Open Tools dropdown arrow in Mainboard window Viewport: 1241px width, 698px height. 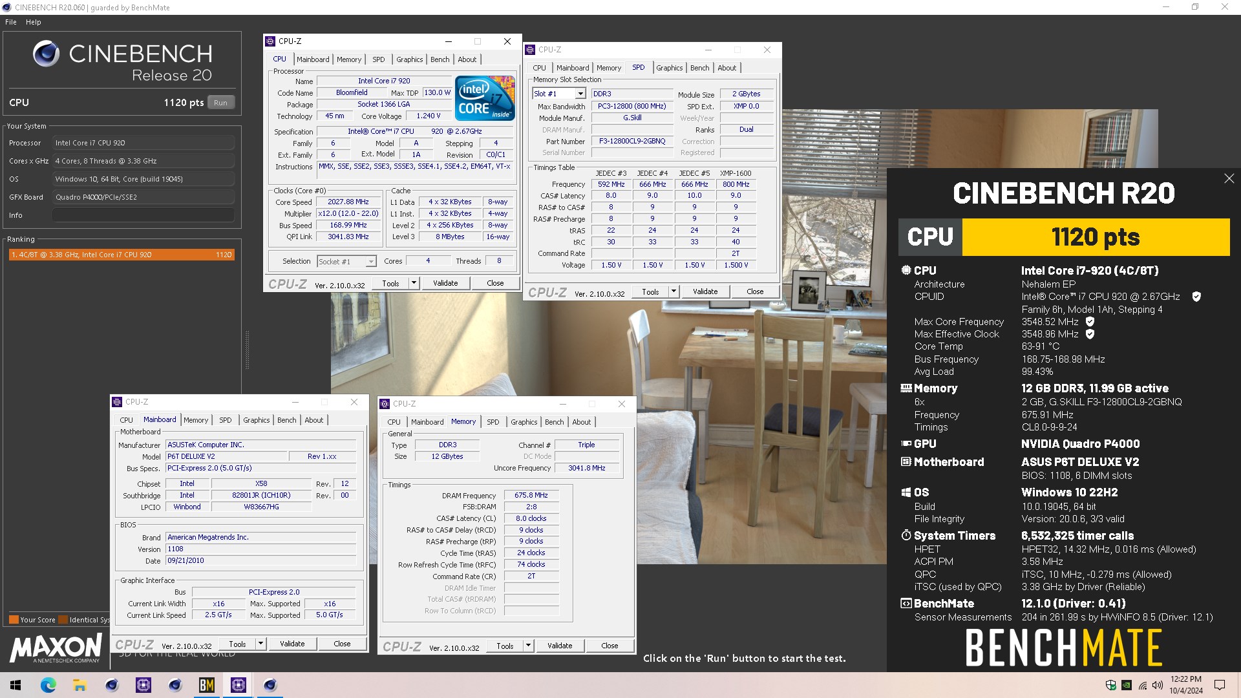[260, 644]
